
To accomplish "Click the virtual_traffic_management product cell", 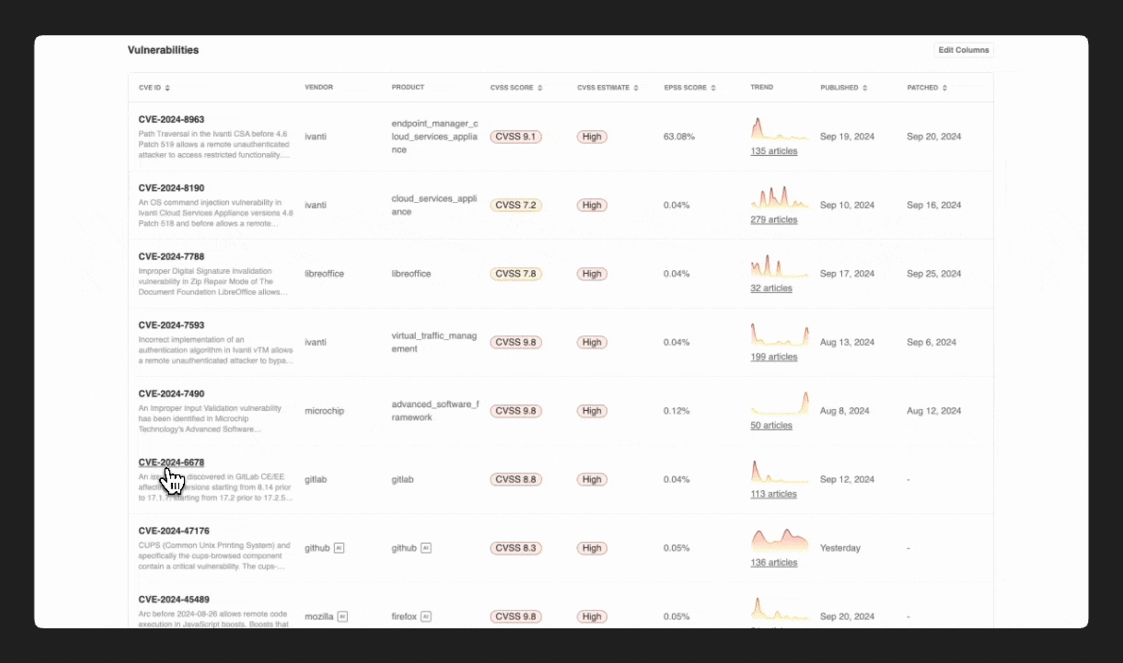I will [x=434, y=342].
